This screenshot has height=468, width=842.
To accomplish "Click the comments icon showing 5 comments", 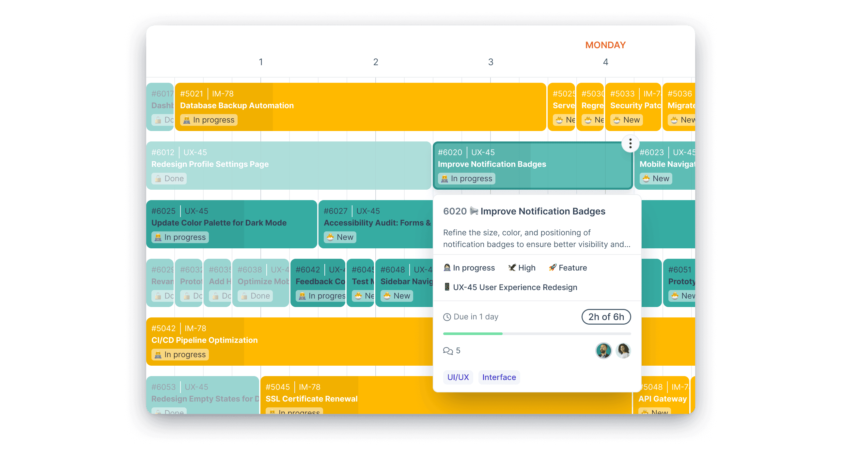I will (447, 351).
